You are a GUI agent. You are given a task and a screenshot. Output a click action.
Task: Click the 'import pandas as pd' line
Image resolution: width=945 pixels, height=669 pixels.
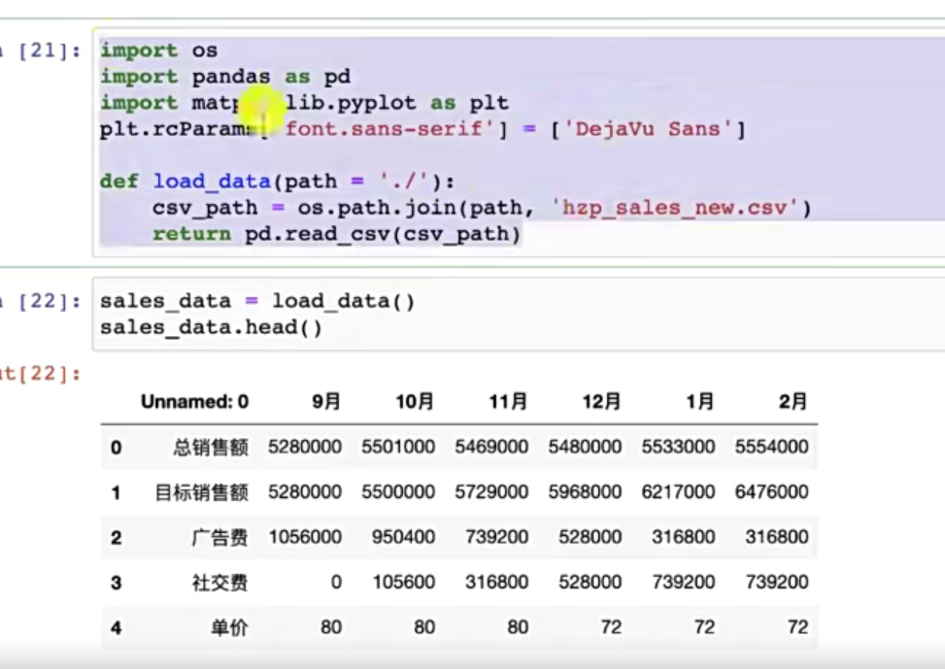[224, 77]
